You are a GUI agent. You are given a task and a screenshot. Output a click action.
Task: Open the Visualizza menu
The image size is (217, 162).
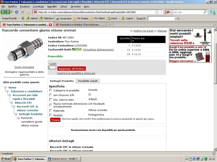click(x=25, y=6)
